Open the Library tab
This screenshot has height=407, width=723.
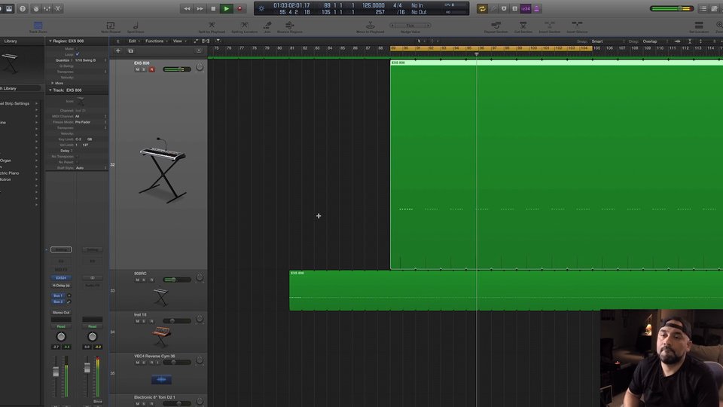click(x=10, y=41)
